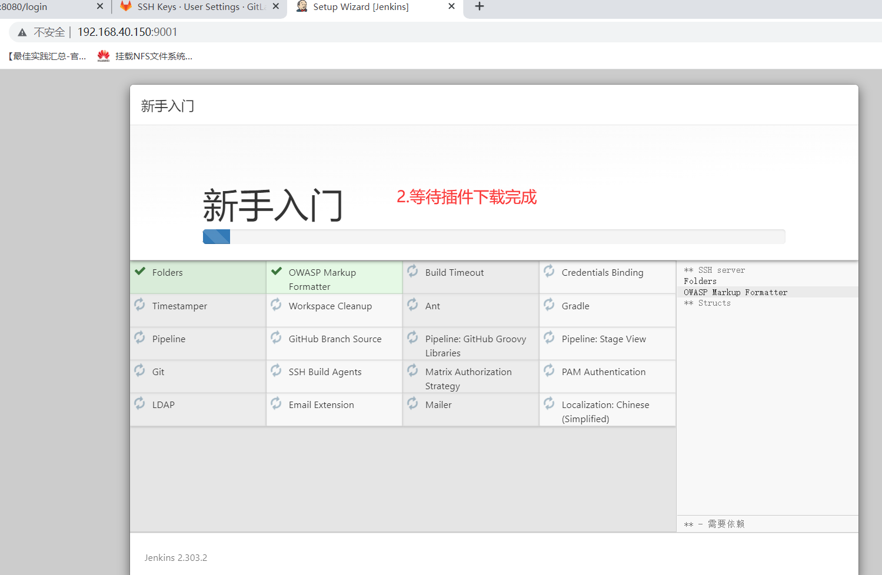The width and height of the screenshot is (882, 575).
Task: Open a new browser tab
Action: pos(480,6)
